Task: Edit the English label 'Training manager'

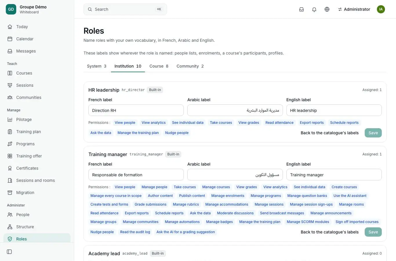Action: 334,175
